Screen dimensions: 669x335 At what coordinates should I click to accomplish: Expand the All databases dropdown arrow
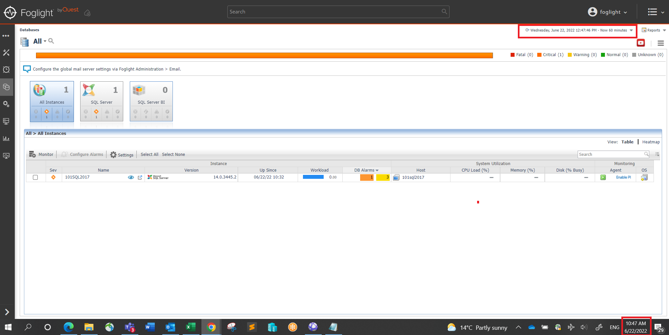pos(45,41)
